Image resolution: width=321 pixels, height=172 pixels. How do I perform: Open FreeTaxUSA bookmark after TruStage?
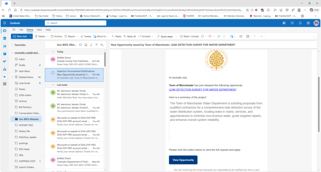(x=142, y=16)
